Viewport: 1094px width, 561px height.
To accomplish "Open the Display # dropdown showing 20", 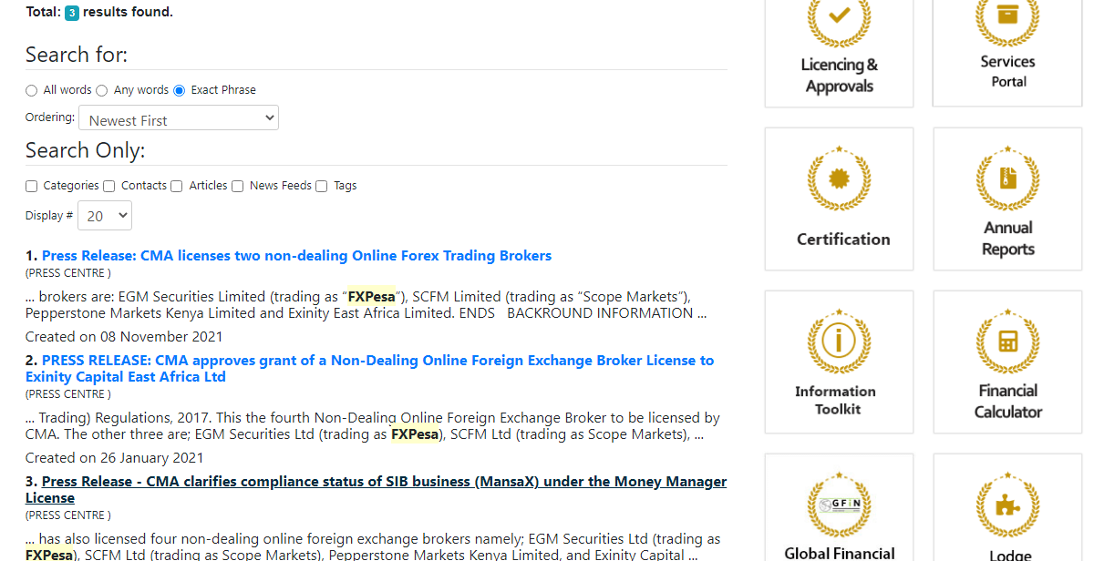I will pos(105,216).
